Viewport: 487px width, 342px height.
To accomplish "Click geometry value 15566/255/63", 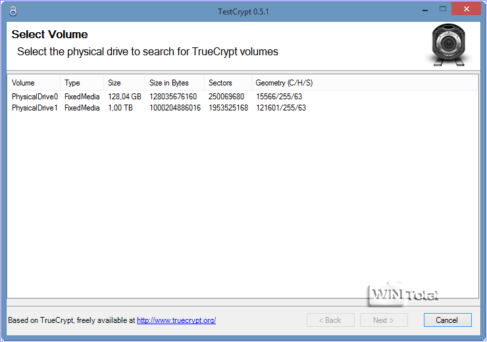I will 279,97.
